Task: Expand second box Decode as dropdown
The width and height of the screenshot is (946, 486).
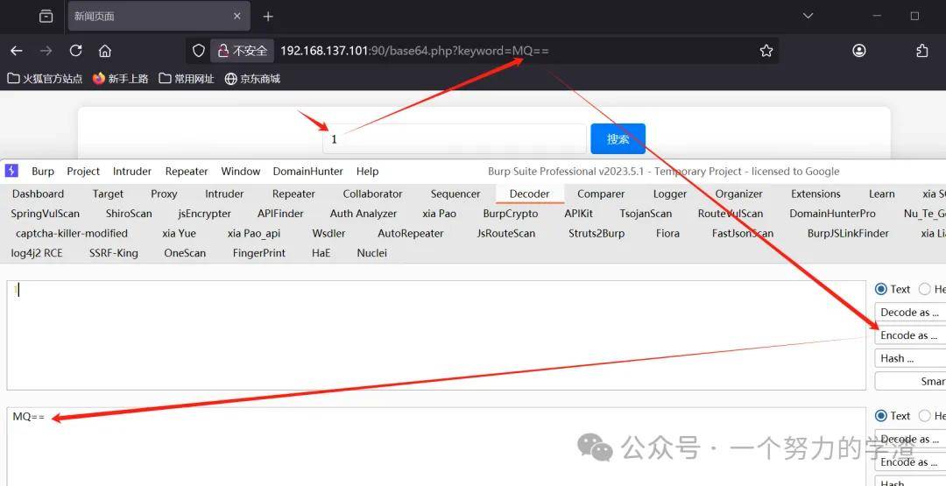Action: 910,439
